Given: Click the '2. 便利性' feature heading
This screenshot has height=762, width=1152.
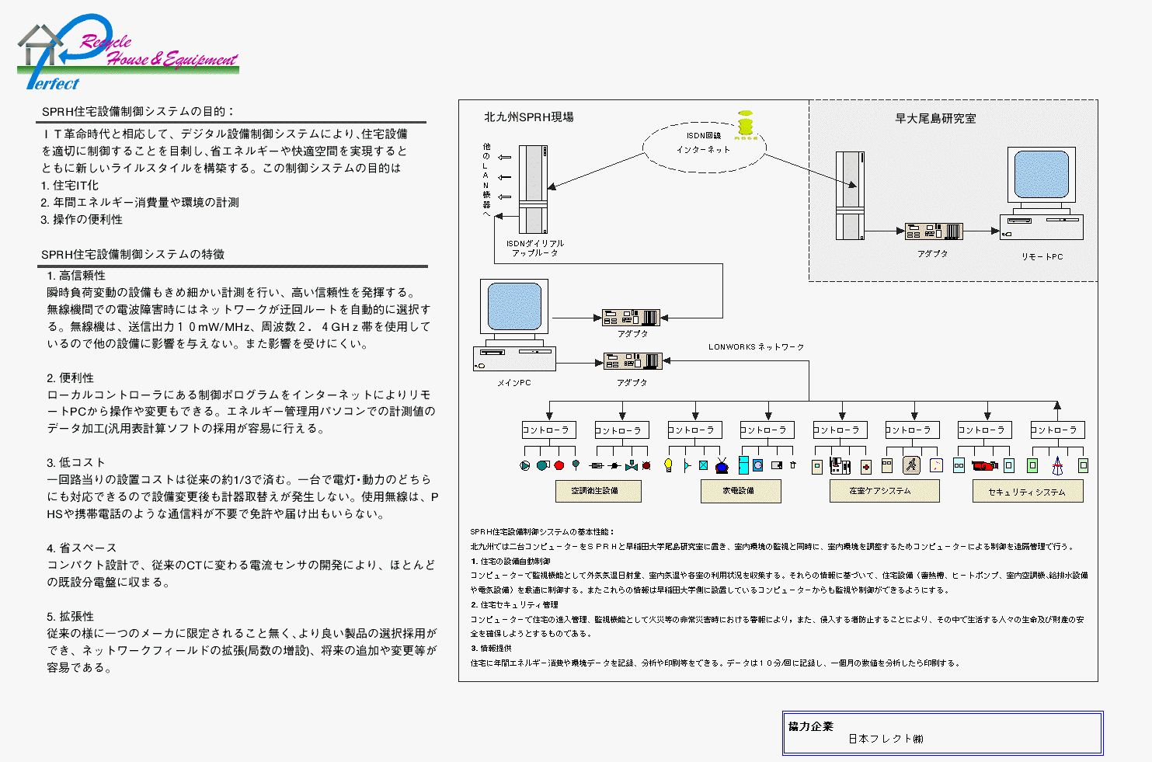Looking at the screenshot, I should click(x=70, y=378).
